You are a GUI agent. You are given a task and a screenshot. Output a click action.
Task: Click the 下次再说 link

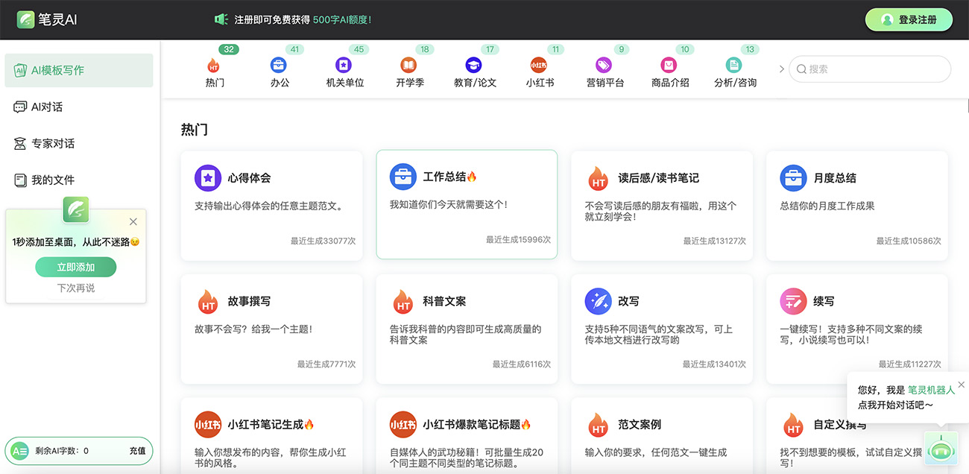76,288
